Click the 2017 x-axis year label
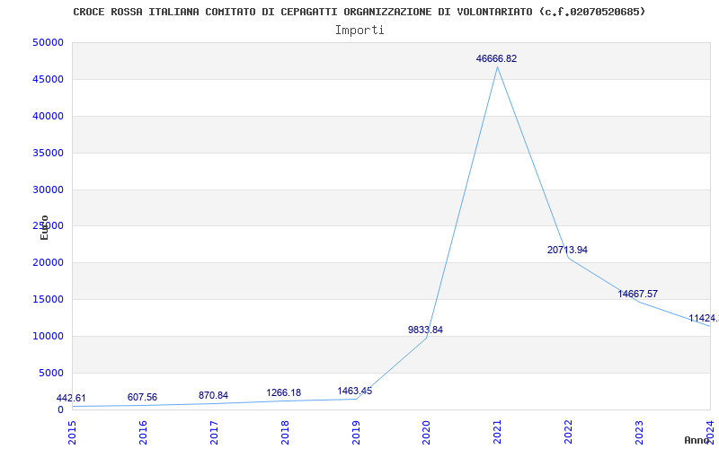 [214, 432]
